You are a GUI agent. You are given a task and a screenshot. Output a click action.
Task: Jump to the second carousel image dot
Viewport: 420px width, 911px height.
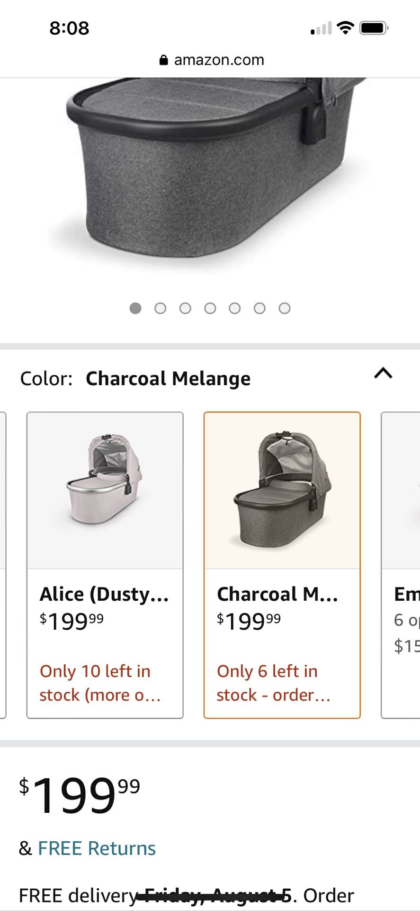[x=161, y=308]
